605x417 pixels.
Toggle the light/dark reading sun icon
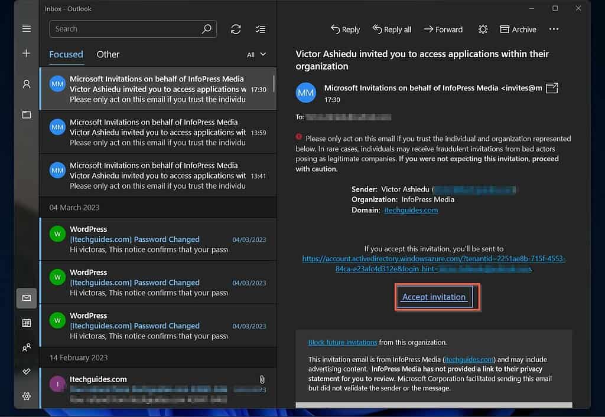tap(483, 29)
